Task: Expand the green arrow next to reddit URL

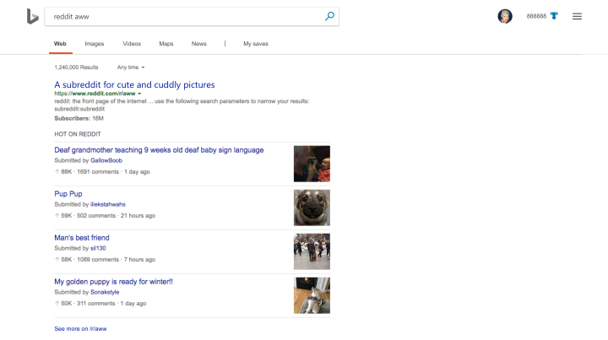Action: [x=139, y=94]
